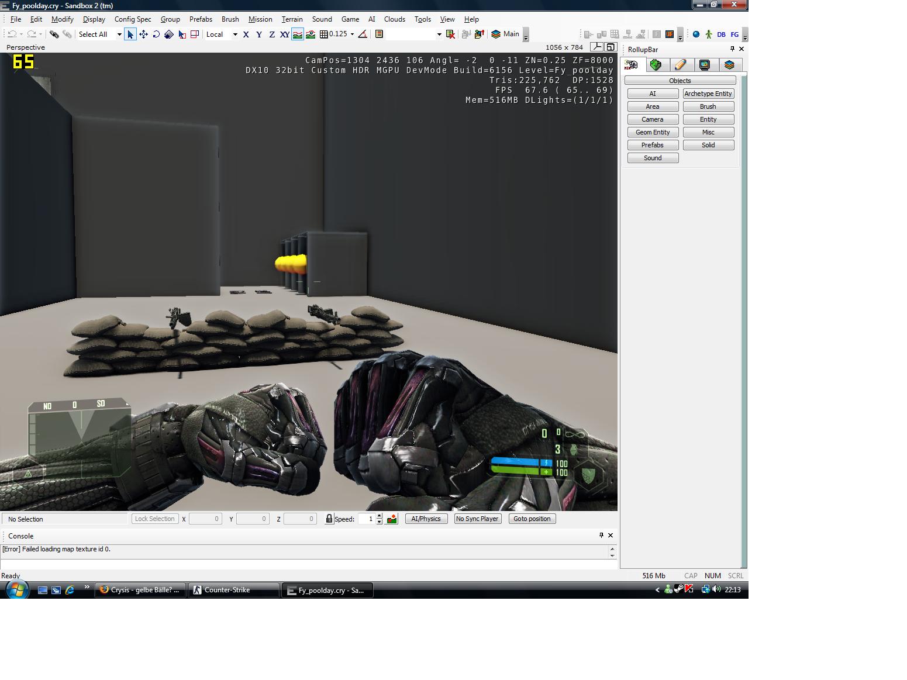
Task: Click the Solid object button
Action: pyautogui.click(x=708, y=145)
